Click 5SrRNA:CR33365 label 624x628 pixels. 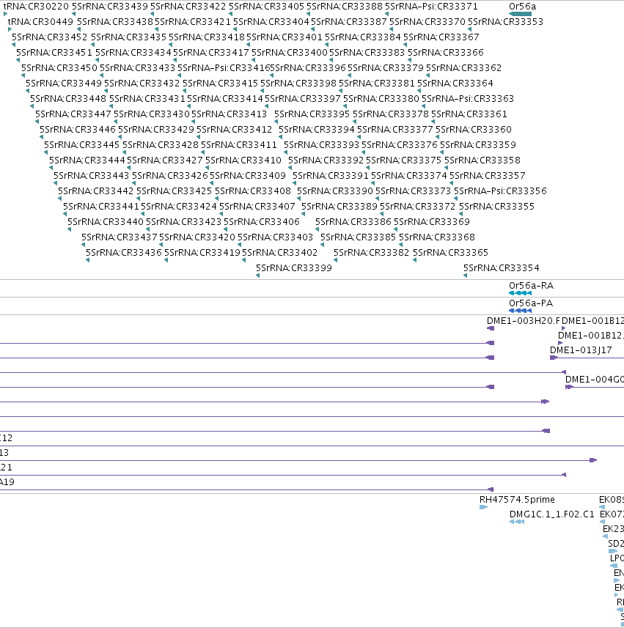click(450, 253)
